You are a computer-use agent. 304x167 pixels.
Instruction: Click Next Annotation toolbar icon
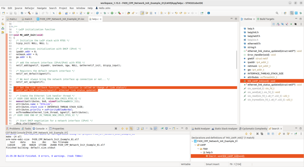(161, 13)
